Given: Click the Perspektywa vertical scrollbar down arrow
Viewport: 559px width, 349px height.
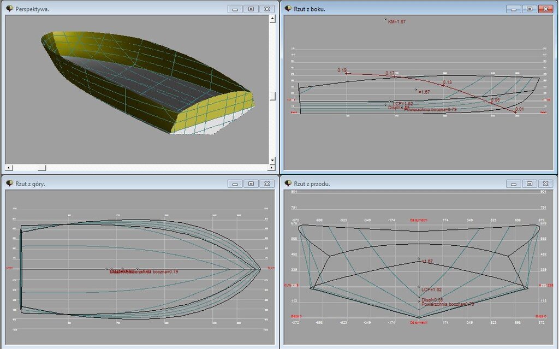Looking at the screenshot, I should [x=272, y=160].
